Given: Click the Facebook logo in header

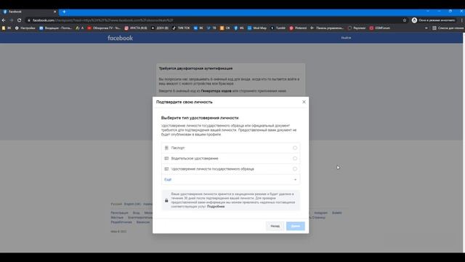Looking at the screenshot, I should point(120,38).
